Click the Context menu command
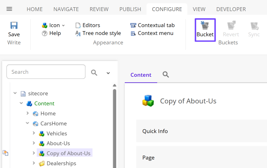Viewport: 267px width, 168px height. tap(152, 33)
